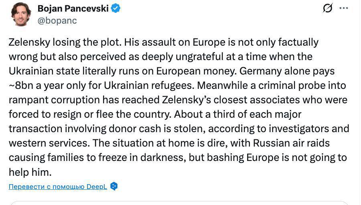Click the quoted card outline below the tweet
Viewport: 361px width, 205px height.
point(178,202)
